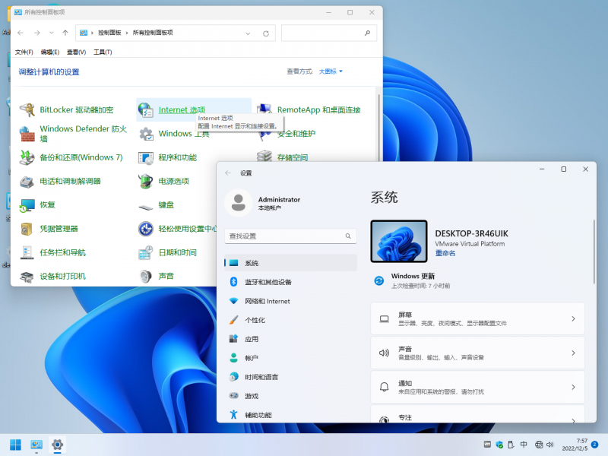Screen dimensions: 608x456
Task: Open the 工具(T) menu
Action: [x=103, y=52]
